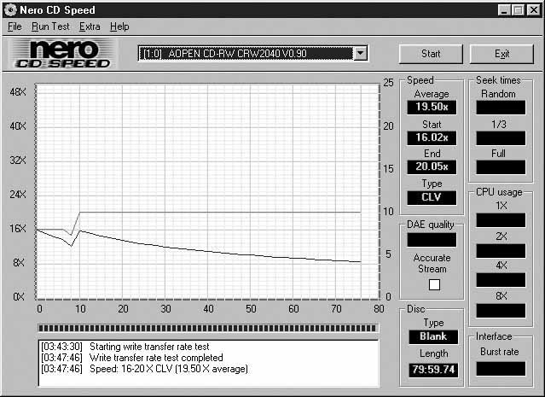The width and height of the screenshot is (545, 397).
Task: Click the speed Type field showing CLV
Action: pyautogui.click(x=432, y=197)
